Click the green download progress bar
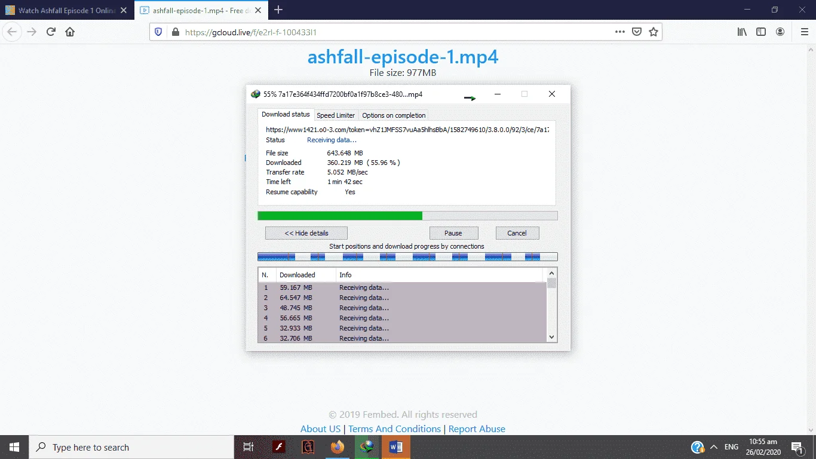Image resolution: width=816 pixels, height=459 pixels. point(407,216)
